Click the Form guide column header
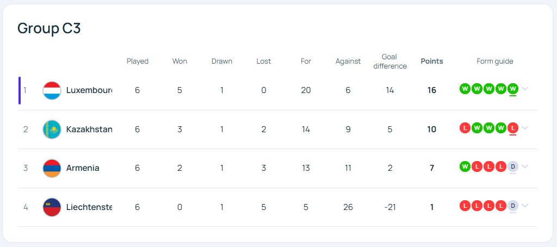Viewport: 557px width, 247px height. pyautogui.click(x=495, y=61)
